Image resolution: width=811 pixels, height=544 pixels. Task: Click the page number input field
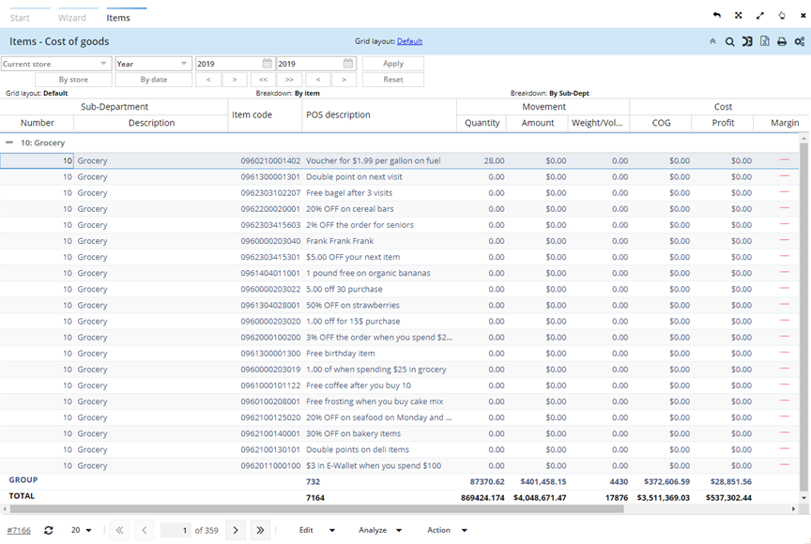click(x=175, y=531)
